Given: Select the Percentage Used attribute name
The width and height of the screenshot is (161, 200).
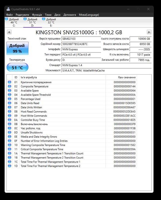Looking at the screenshot, I should coord(30,99).
